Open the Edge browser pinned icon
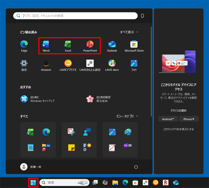This screenshot has height=188, width=209. [24, 45]
